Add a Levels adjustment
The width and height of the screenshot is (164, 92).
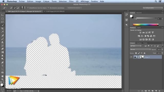143,32
